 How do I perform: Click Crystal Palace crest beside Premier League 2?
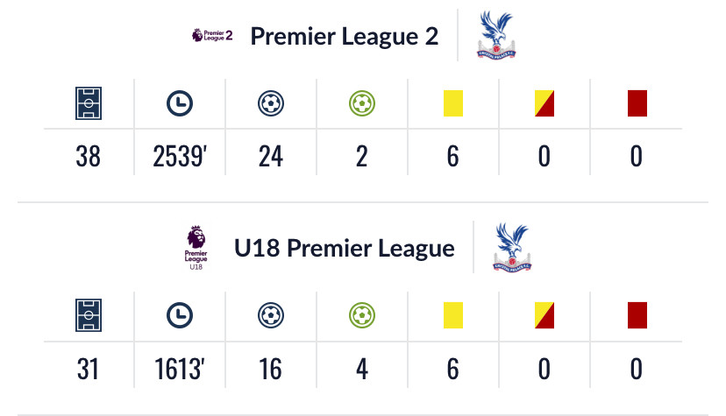tap(498, 35)
